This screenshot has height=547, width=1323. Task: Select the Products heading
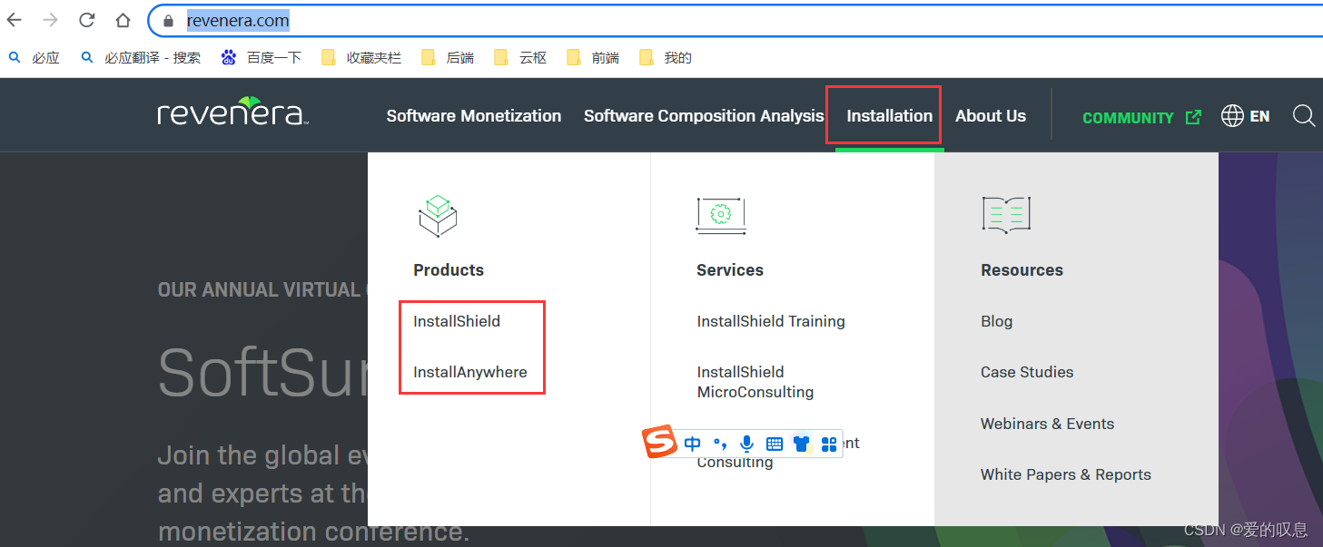coord(449,270)
